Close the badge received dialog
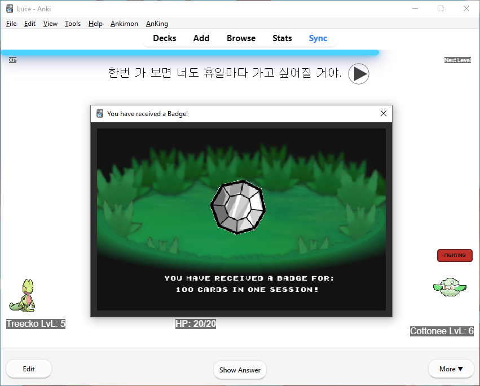480x386 pixels. coord(383,113)
